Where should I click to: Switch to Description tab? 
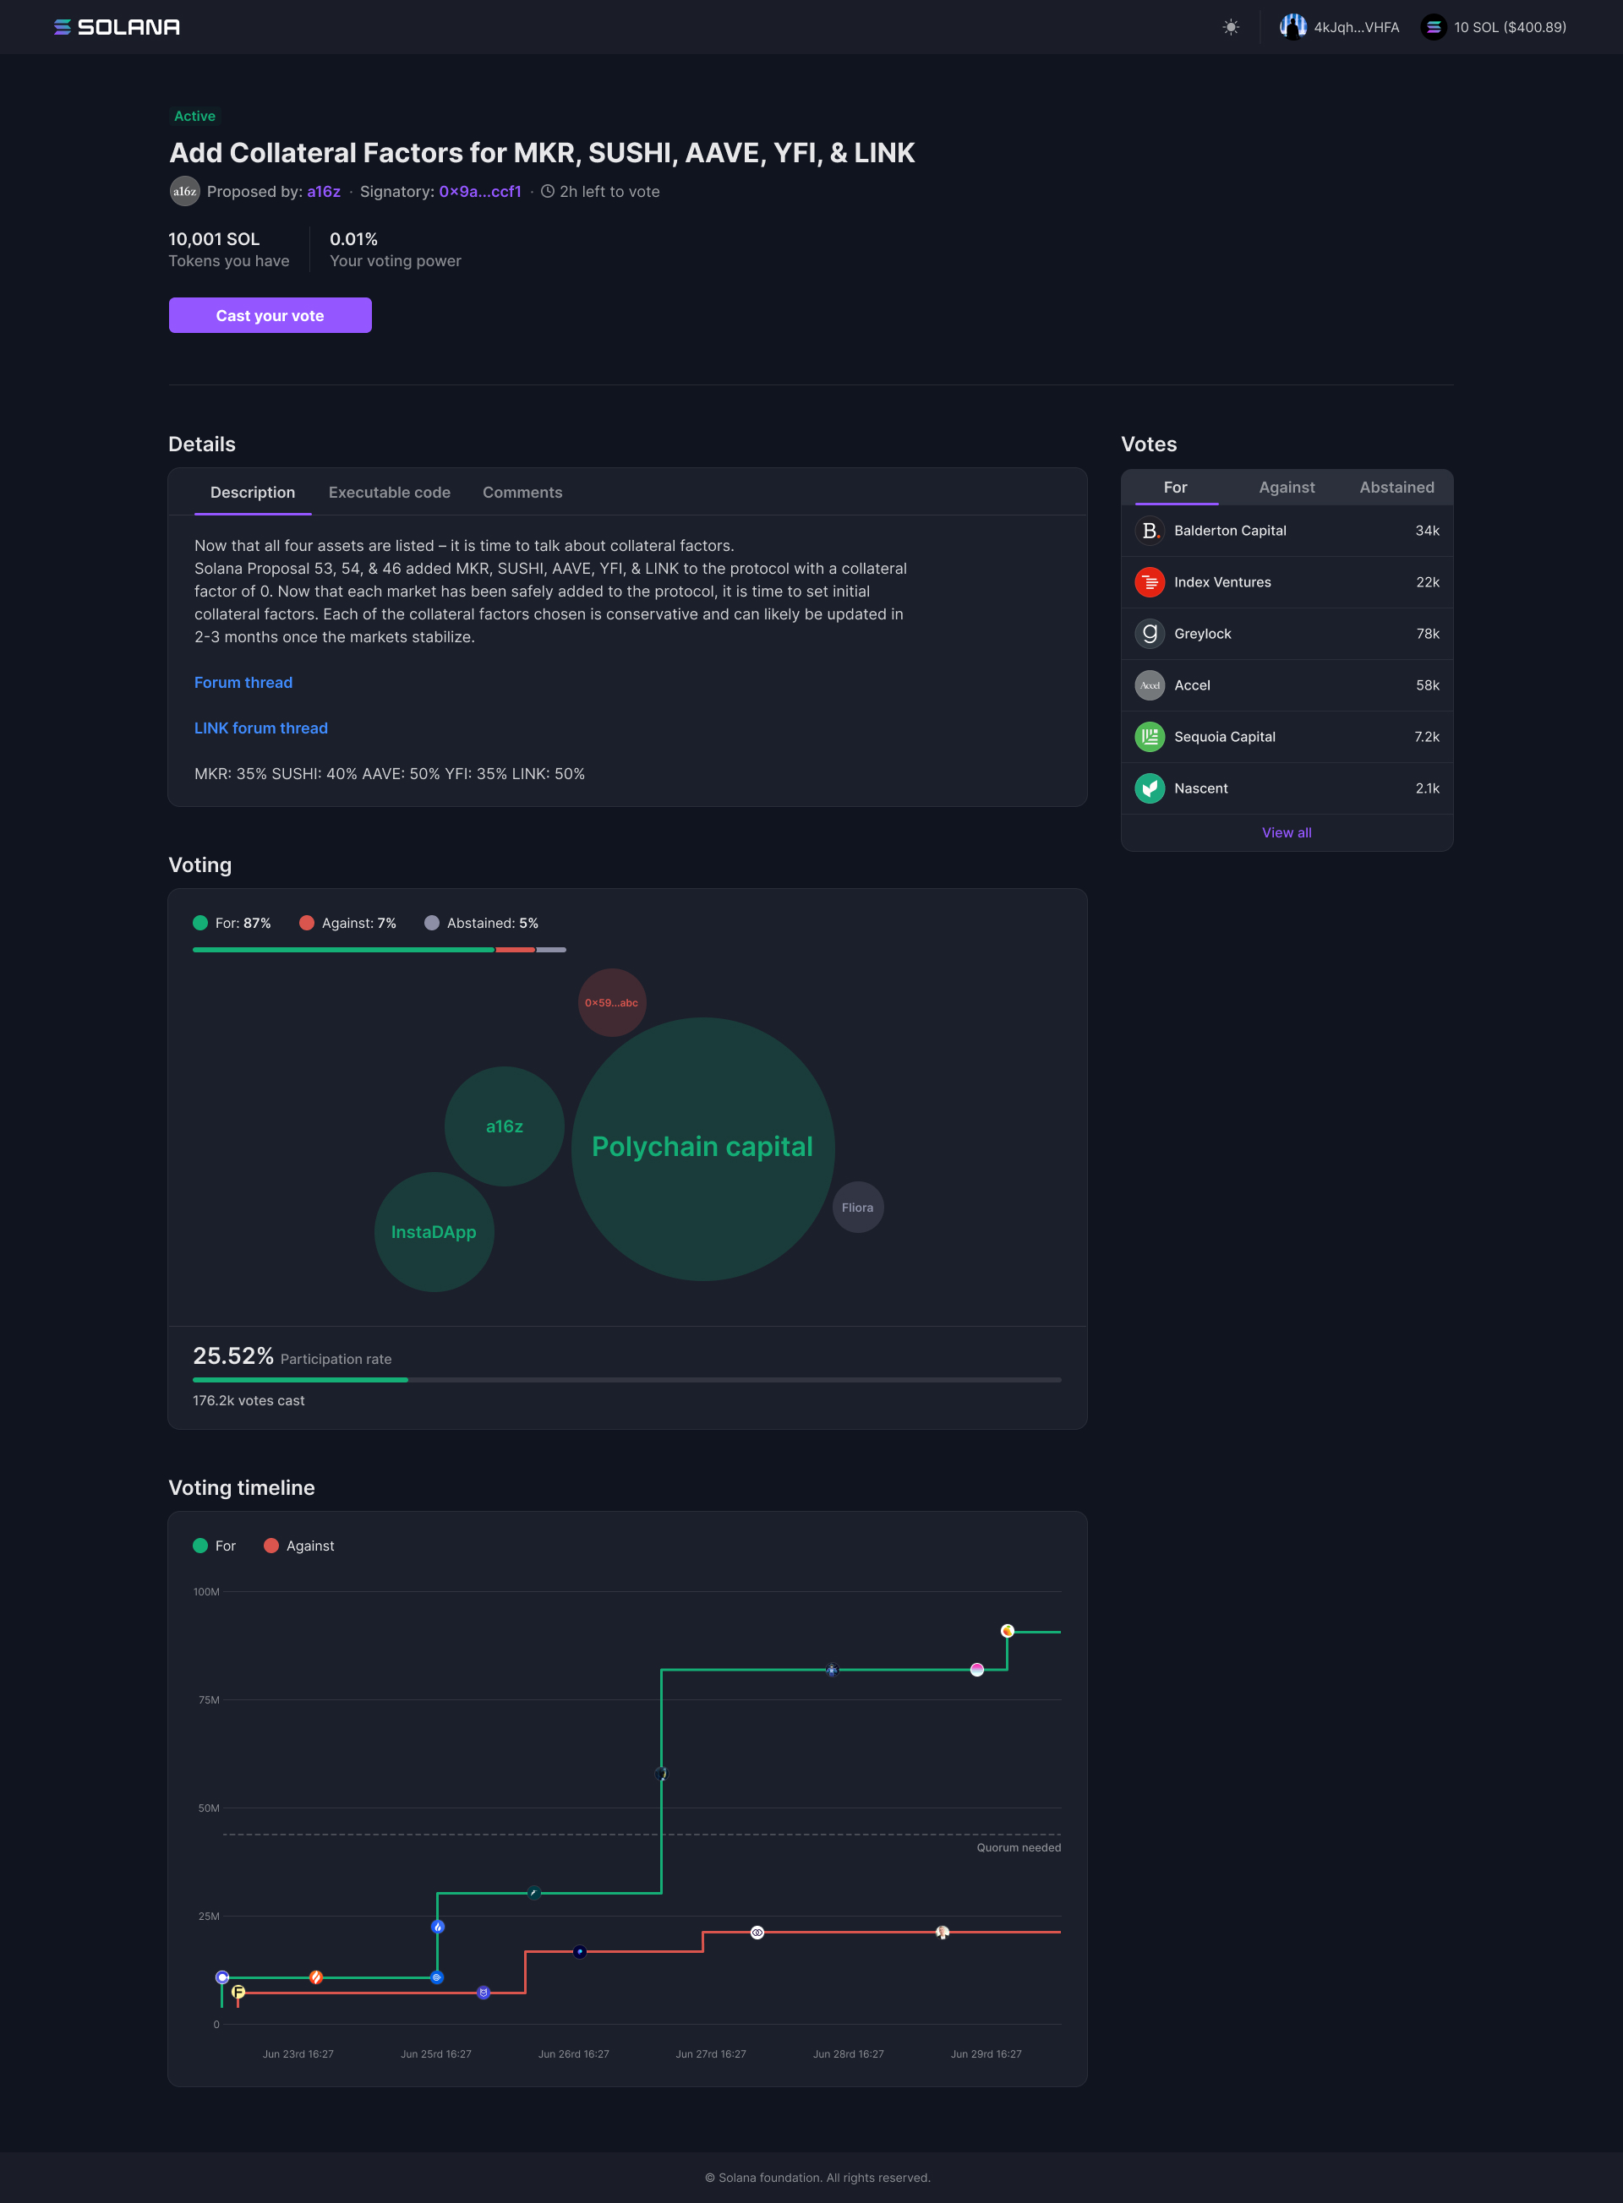point(253,493)
